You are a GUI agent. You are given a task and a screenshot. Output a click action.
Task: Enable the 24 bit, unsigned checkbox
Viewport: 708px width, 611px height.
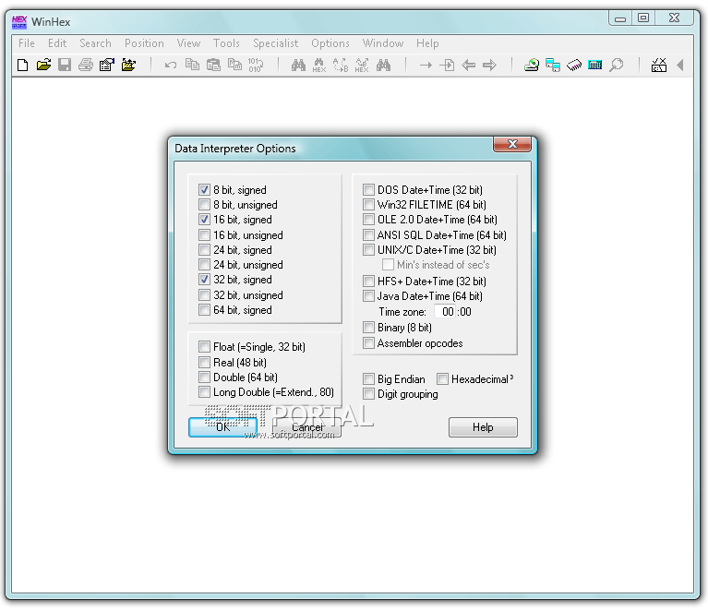coord(204,265)
